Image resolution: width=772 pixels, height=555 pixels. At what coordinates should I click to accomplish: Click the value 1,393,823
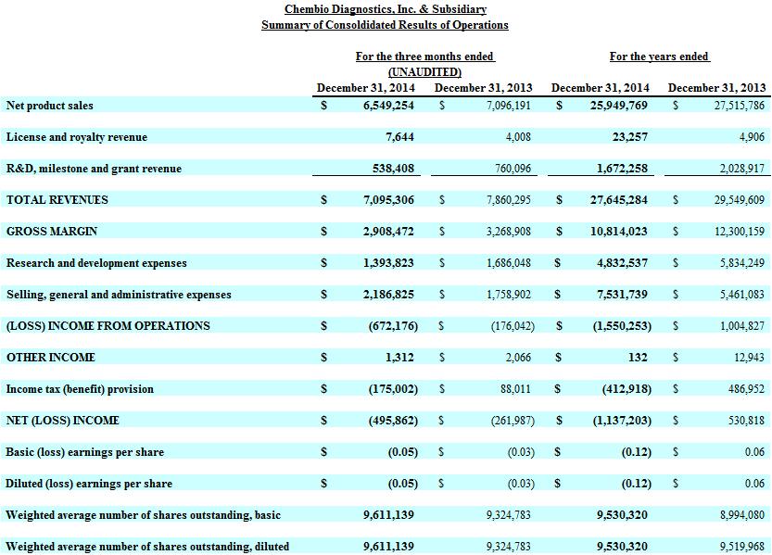click(x=388, y=262)
